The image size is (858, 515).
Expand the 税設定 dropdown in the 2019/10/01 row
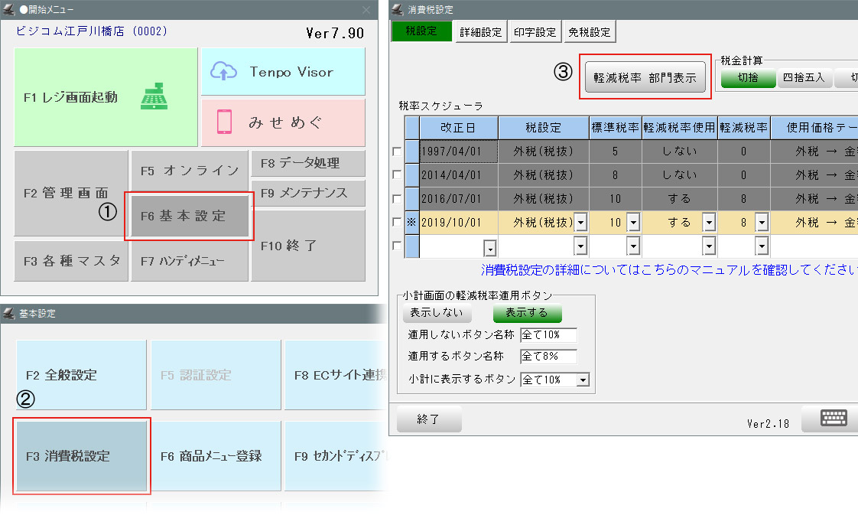tap(580, 223)
